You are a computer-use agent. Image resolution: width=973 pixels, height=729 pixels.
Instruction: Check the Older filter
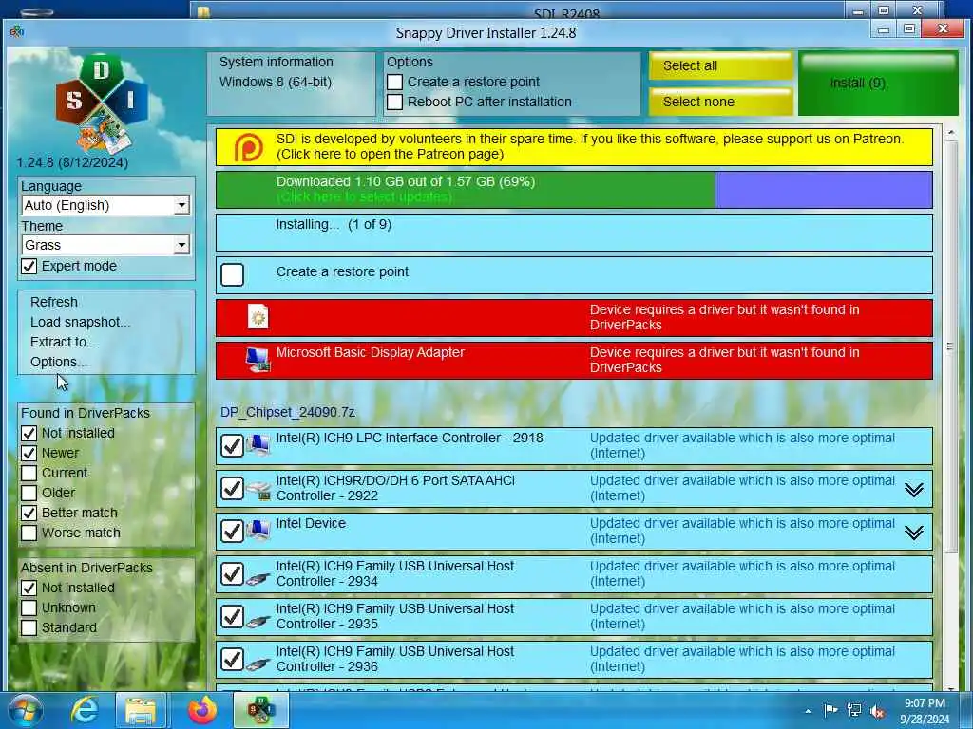[29, 493]
